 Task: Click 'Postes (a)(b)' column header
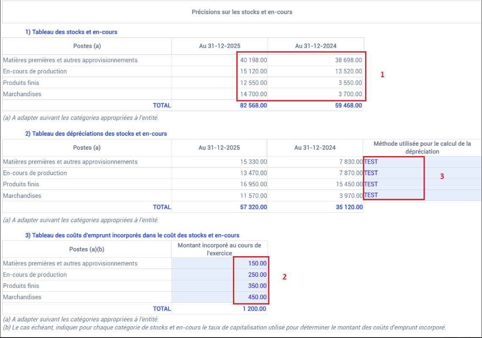(x=87, y=249)
